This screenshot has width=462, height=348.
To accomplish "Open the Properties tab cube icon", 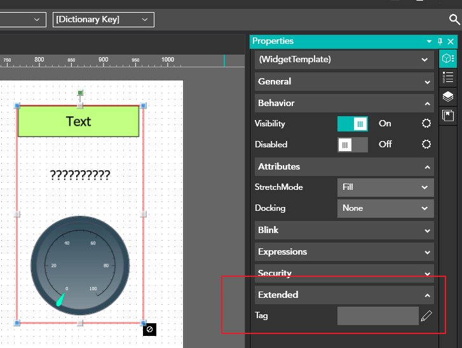I will click(448, 59).
